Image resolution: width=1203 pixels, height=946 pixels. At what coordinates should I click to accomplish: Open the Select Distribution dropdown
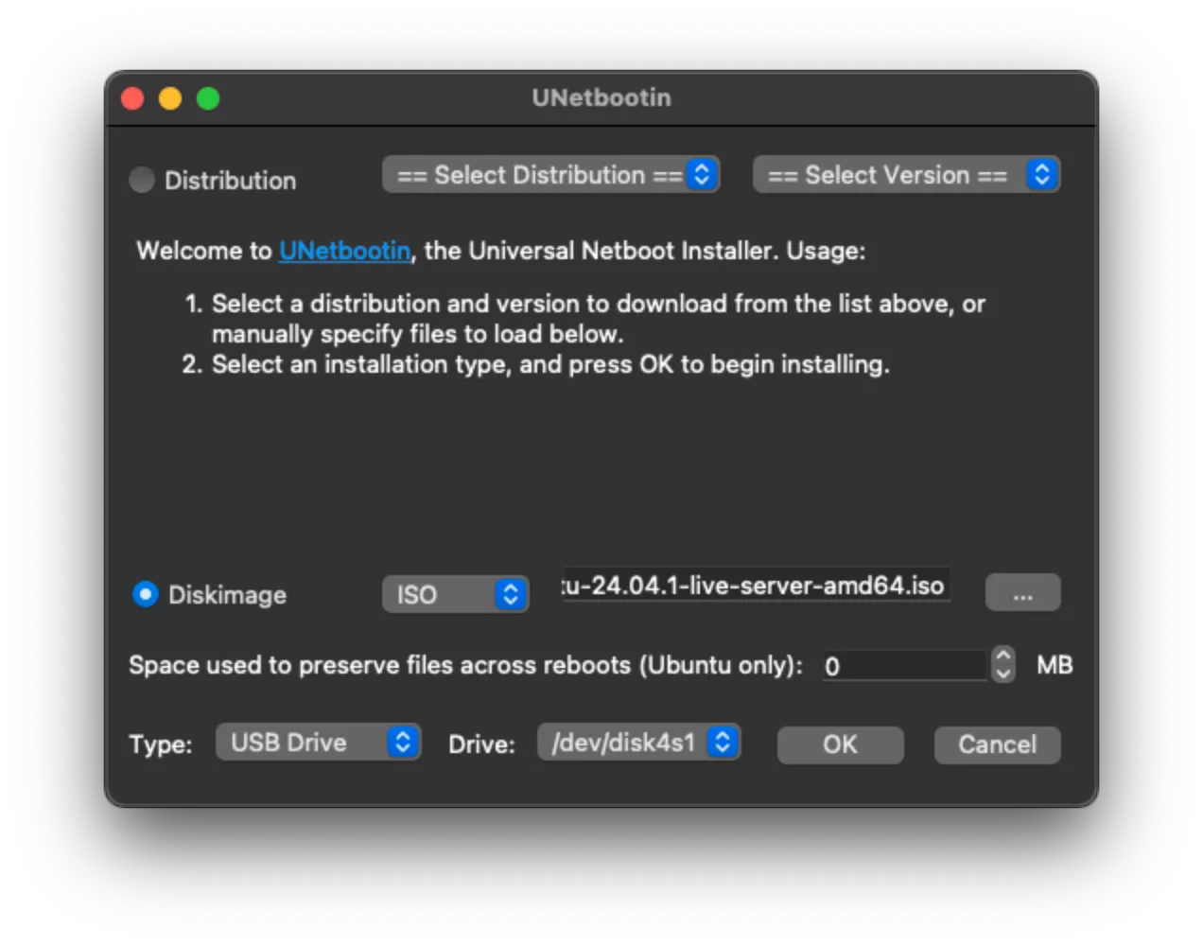(x=550, y=174)
